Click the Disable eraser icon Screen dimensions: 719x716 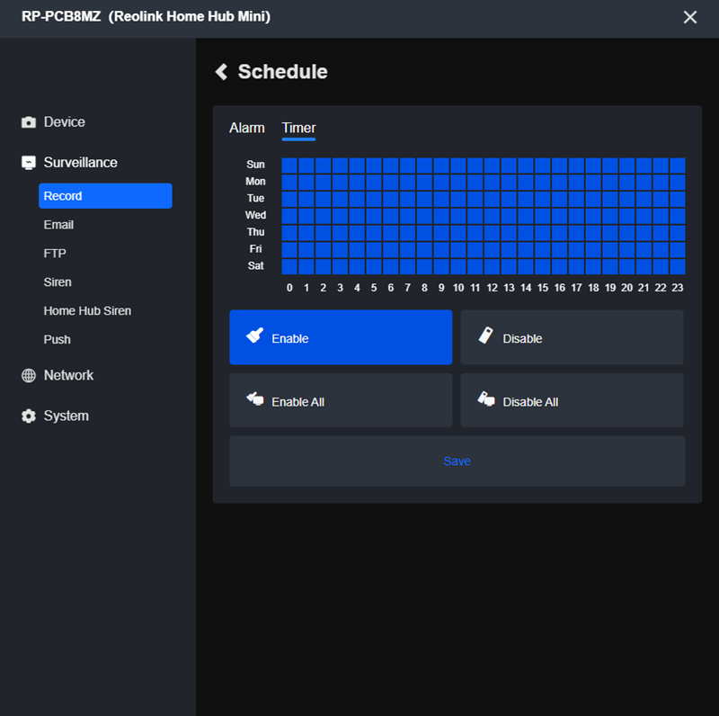485,336
